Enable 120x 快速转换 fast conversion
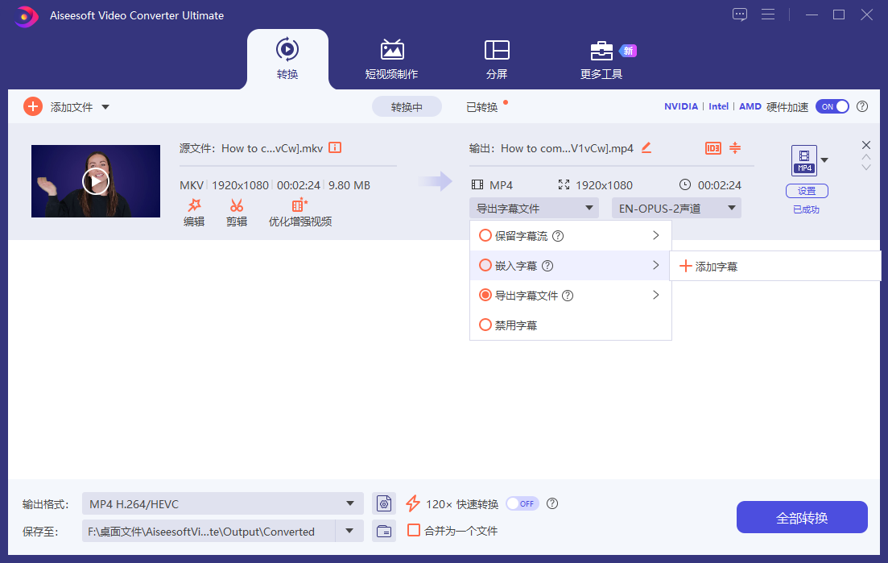Viewport: 888px width, 563px height. coord(522,503)
